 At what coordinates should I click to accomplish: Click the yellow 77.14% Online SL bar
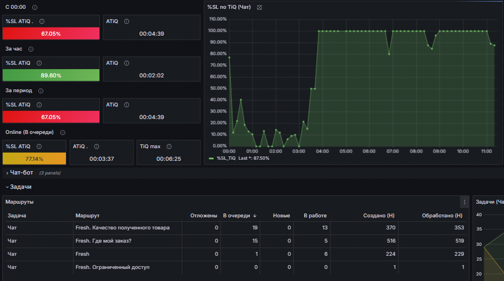click(35, 159)
